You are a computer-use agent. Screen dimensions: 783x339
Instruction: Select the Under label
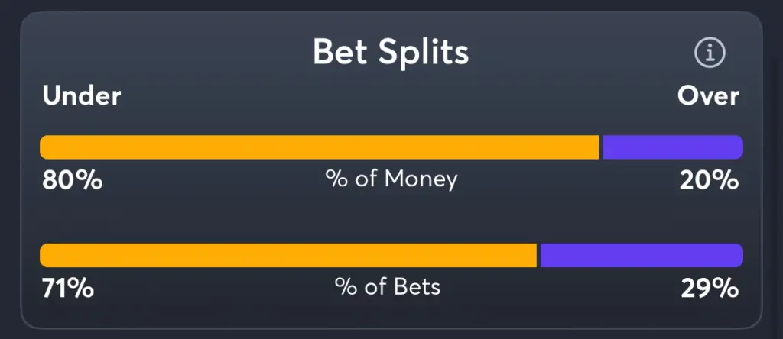pyautogui.click(x=82, y=95)
